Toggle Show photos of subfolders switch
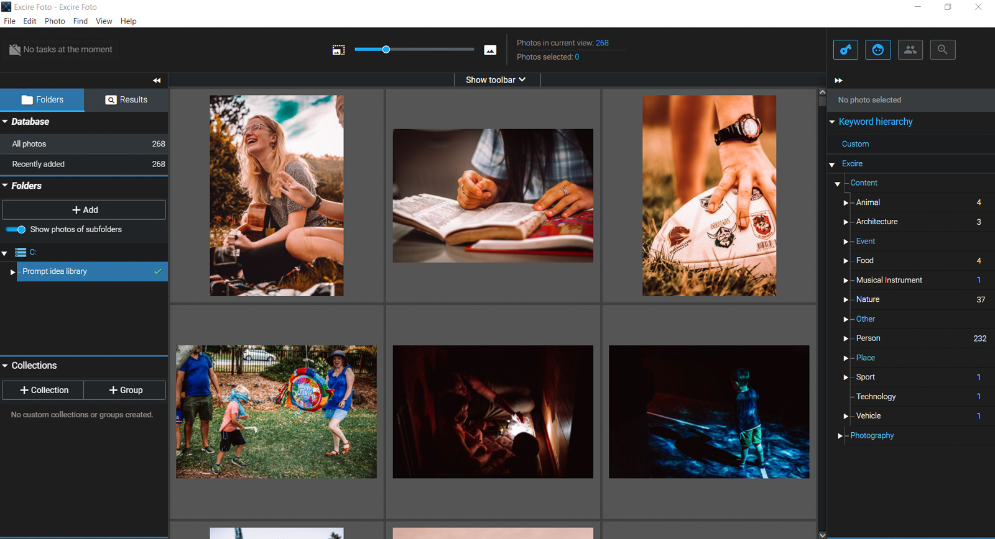The width and height of the screenshot is (995, 539). 16,230
